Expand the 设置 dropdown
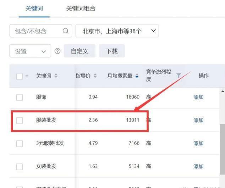Image resolution: width=225 pixels, height=188 pixels. (30, 51)
